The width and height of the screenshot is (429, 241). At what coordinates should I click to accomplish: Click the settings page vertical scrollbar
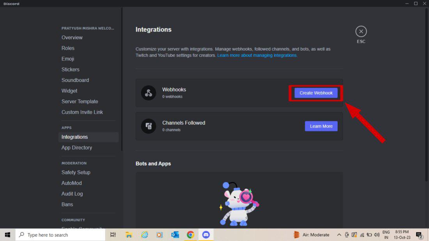coord(426,94)
